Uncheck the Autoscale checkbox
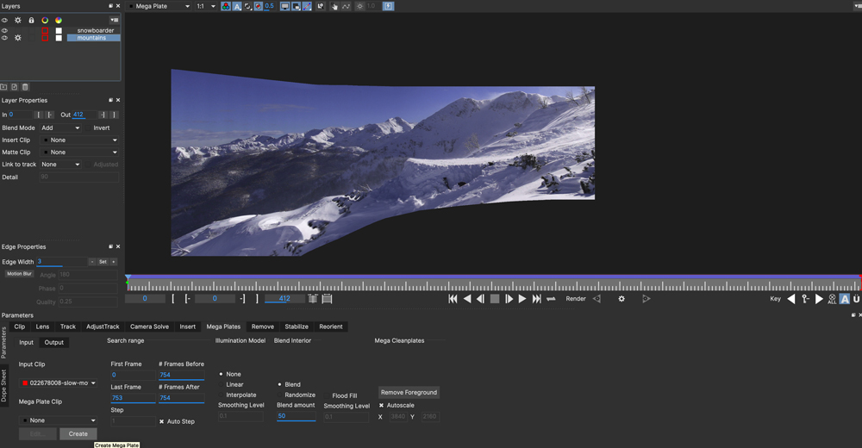 pyautogui.click(x=381, y=406)
